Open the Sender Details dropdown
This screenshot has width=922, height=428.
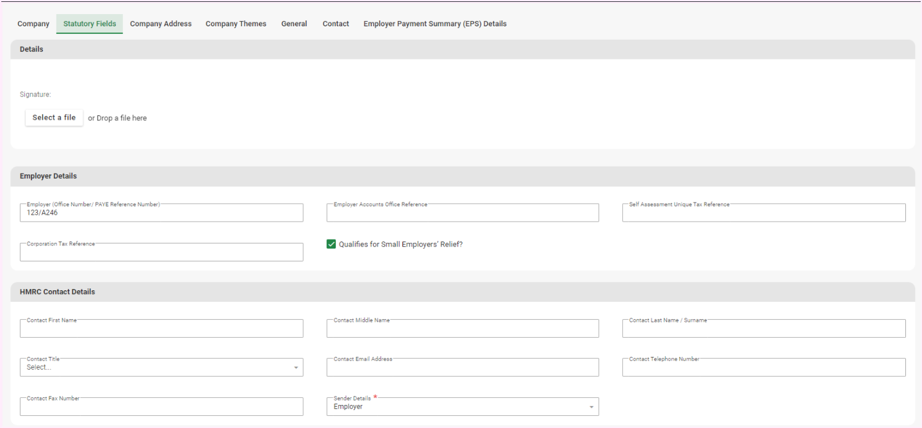[x=462, y=407]
